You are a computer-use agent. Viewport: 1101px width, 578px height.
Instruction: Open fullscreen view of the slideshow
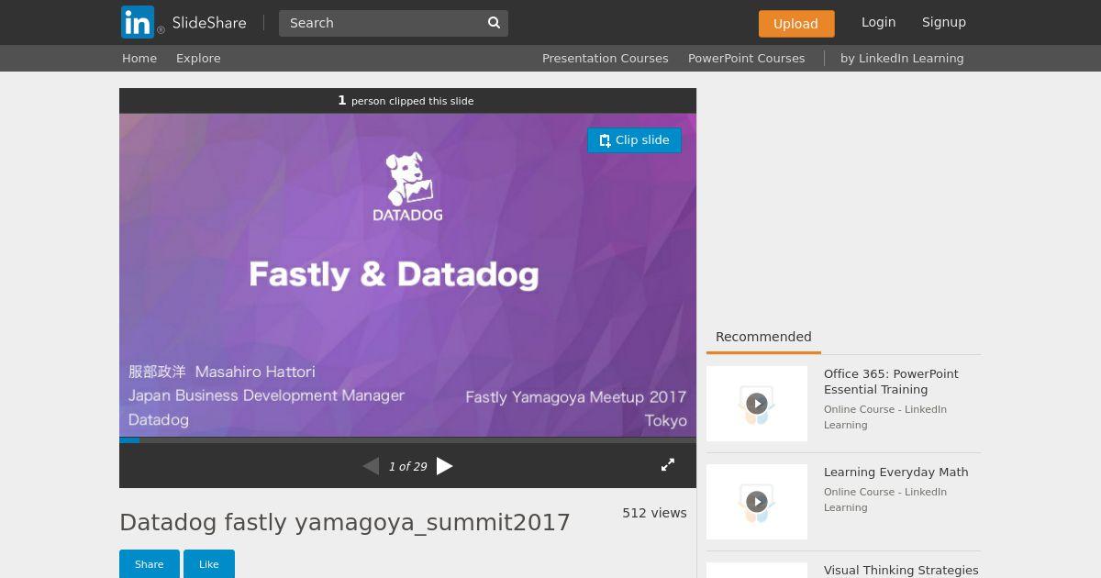pyautogui.click(x=668, y=465)
